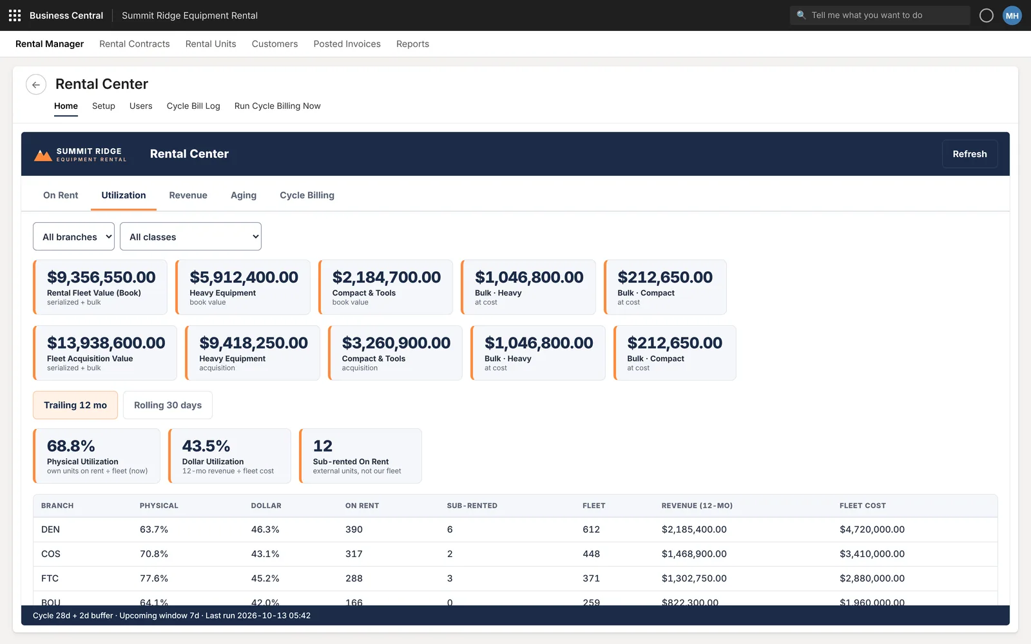Switch to the Utilization tab
The height and width of the screenshot is (644, 1031).
click(x=124, y=195)
